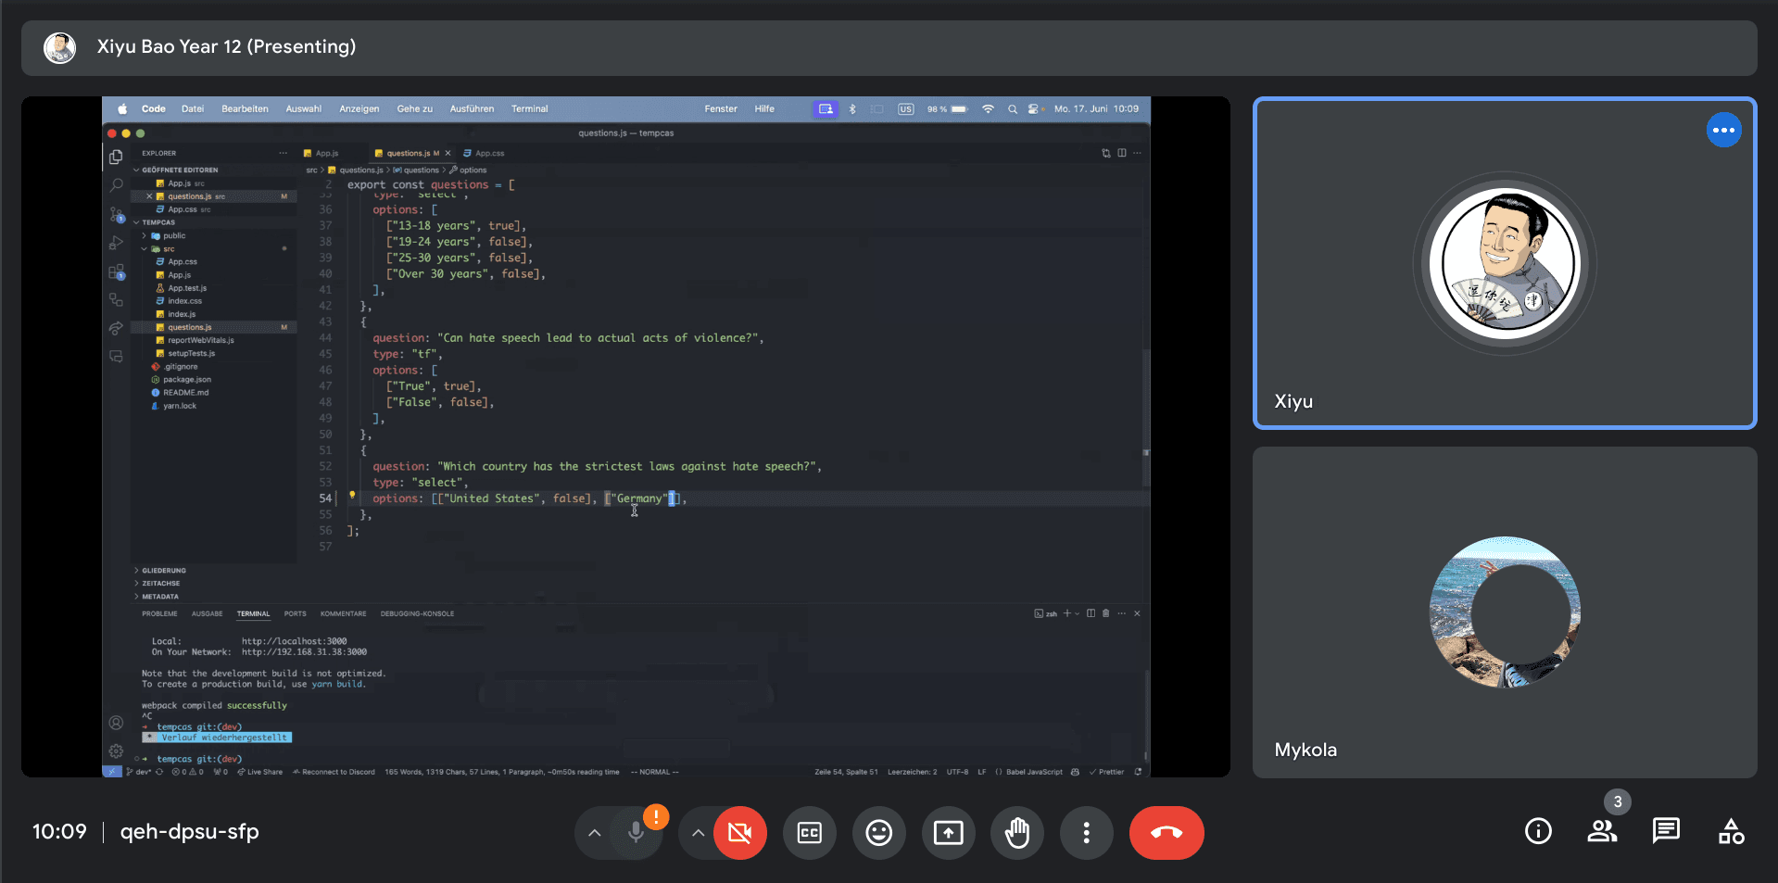Open video settings chevron beside camera
1778x883 pixels.
point(699,833)
